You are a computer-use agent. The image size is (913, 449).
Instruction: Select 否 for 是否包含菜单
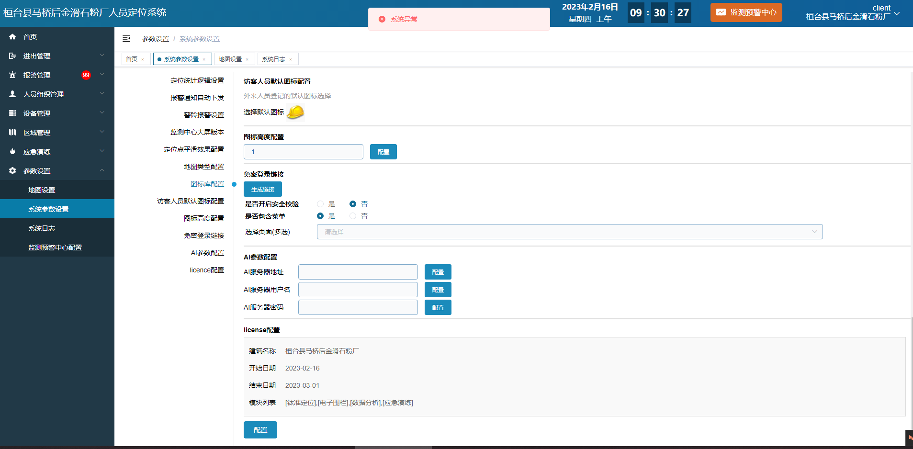point(353,216)
